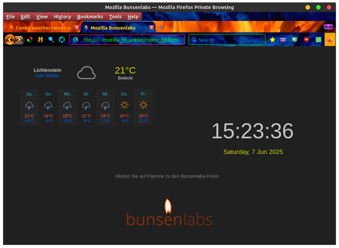Viewport: 339px width, 248px height.
Task: Open the History menu
Action: [x=62, y=17]
